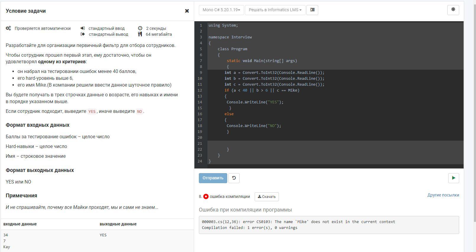Click line number 20 in editor gutter
This screenshot has height=252, width=476.
click(200, 138)
